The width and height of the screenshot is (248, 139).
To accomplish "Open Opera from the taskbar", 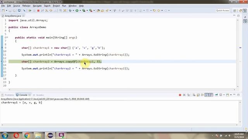I will pos(16,136).
